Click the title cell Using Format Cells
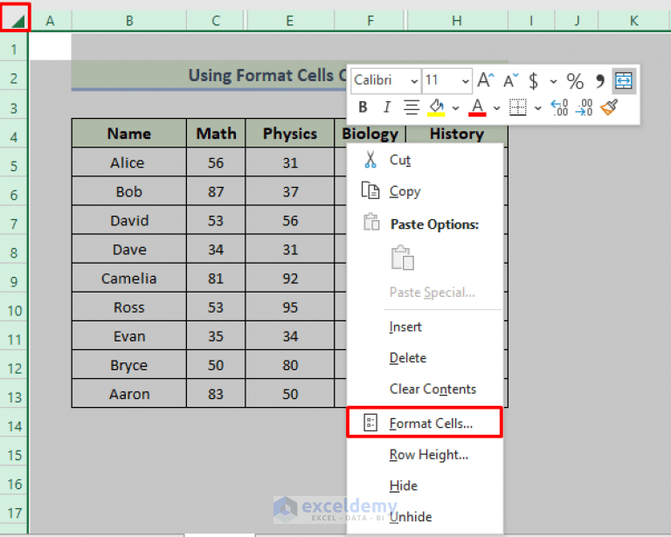 tap(210, 76)
